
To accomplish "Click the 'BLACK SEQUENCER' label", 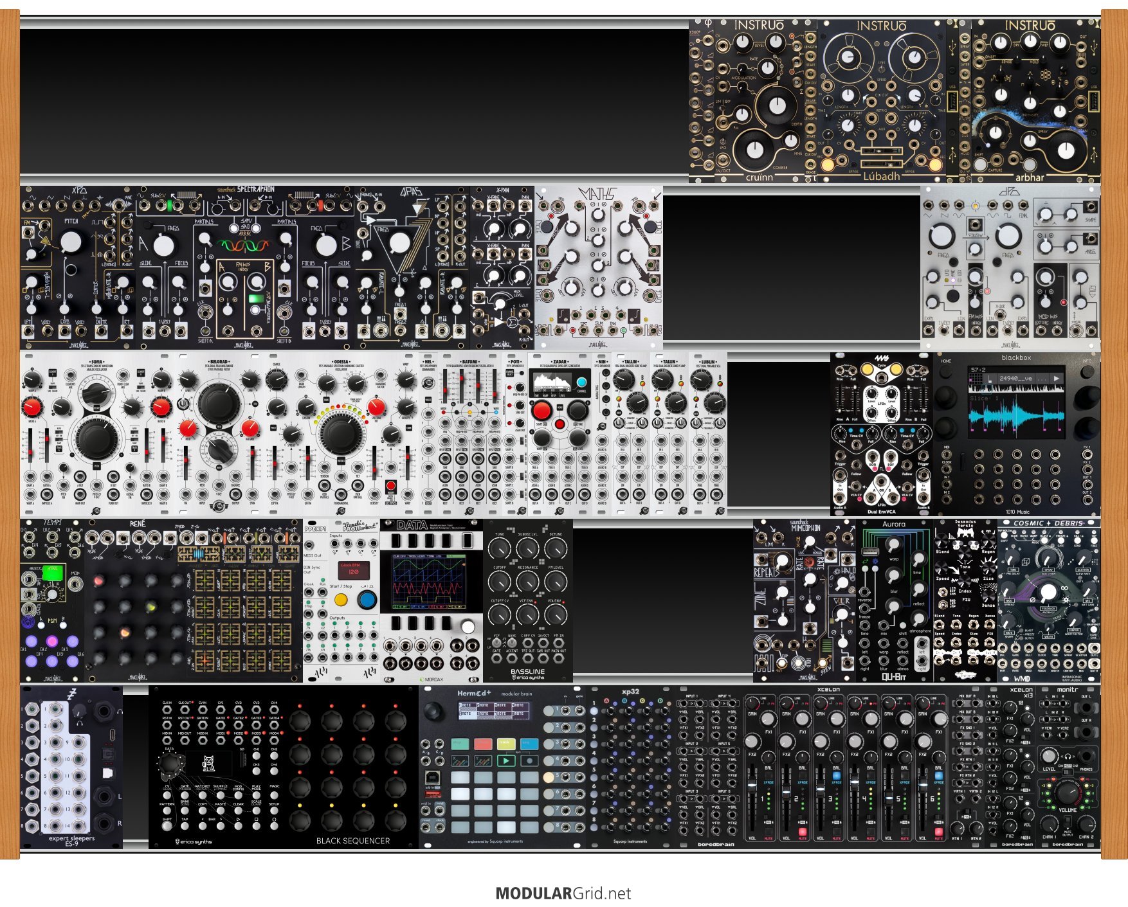I will (353, 841).
